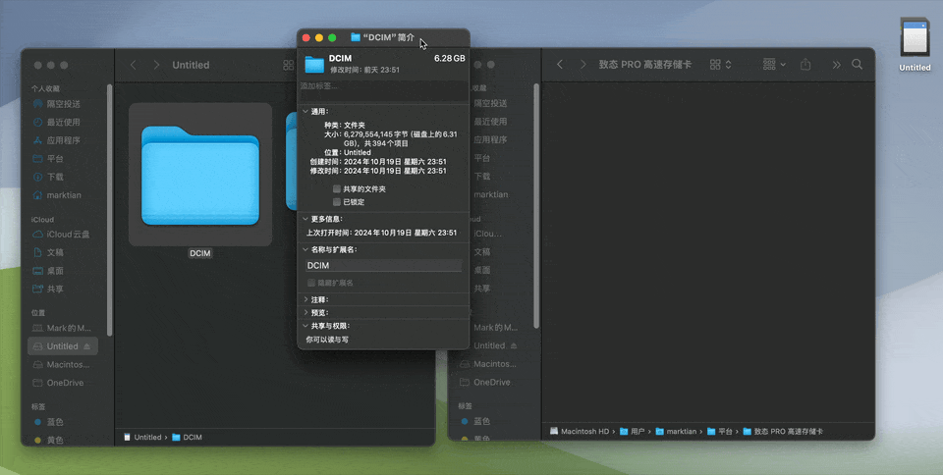Open icon view switcher in right window
Screen dimensions: 943x475
(720, 64)
